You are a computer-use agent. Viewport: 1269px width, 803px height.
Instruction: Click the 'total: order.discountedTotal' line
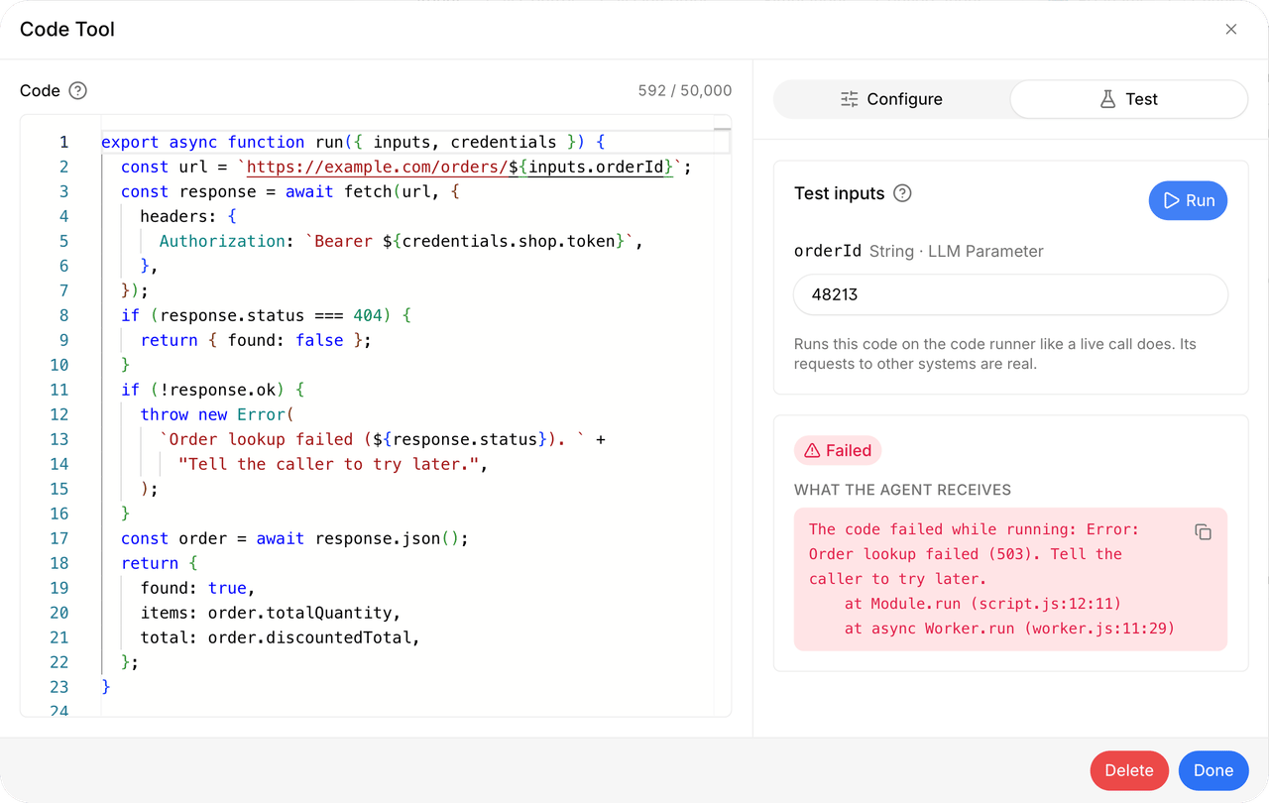tap(281, 637)
